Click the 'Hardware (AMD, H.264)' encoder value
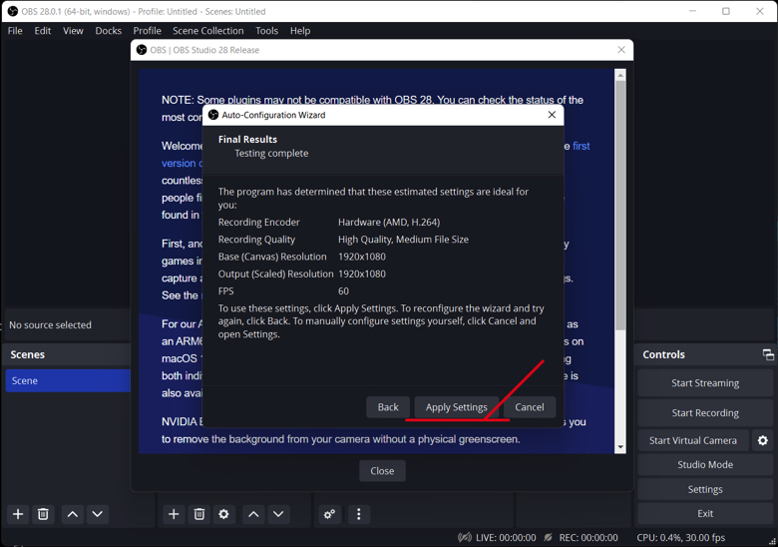 click(389, 222)
